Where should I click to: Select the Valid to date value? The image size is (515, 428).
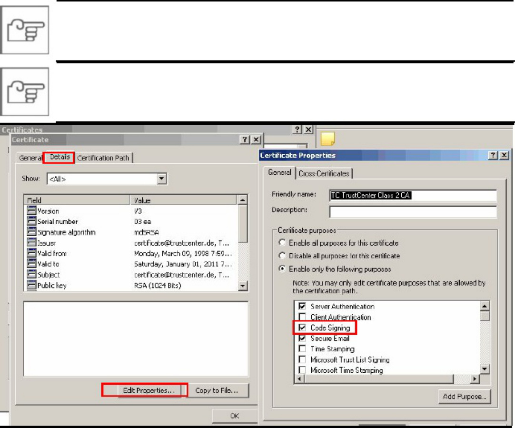(x=183, y=264)
